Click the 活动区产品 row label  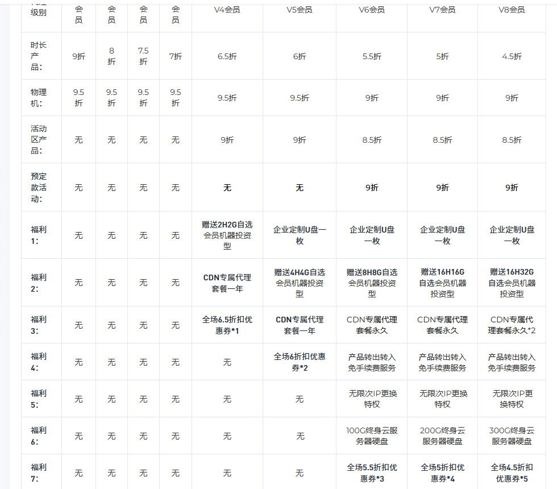[39, 140]
